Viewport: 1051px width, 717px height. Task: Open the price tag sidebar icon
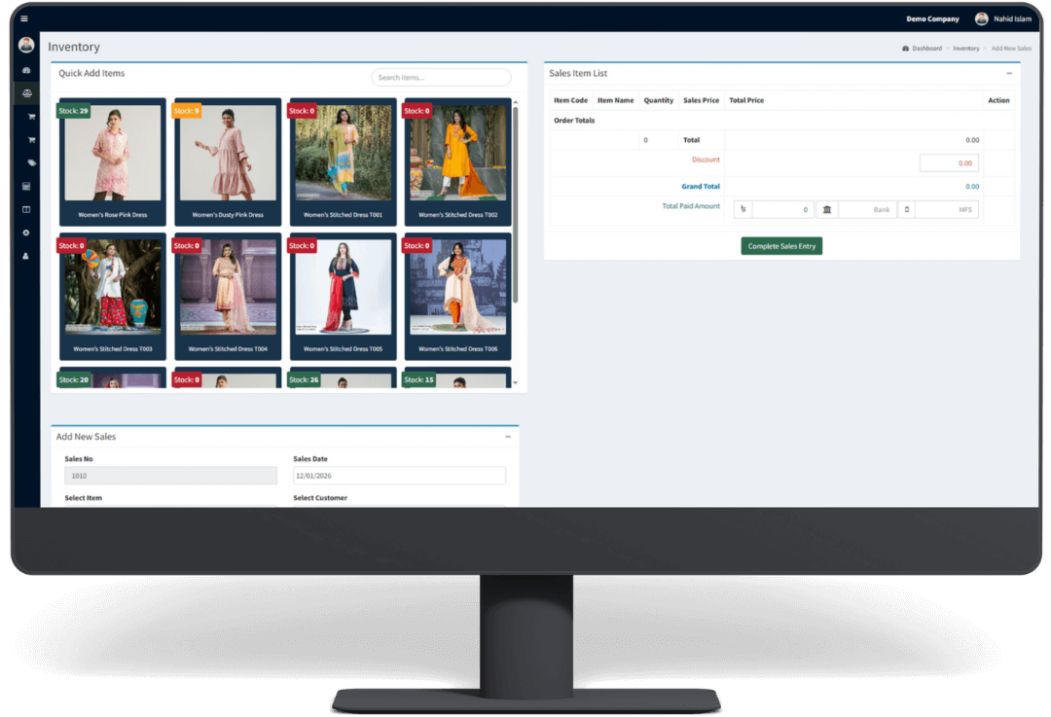pos(31,163)
